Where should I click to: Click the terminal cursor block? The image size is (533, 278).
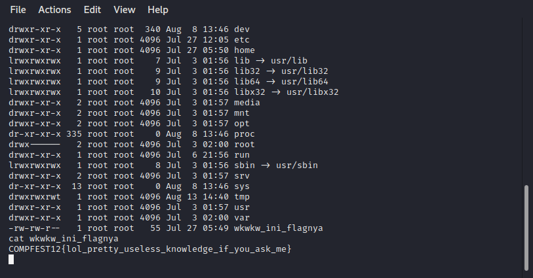[11, 260]
